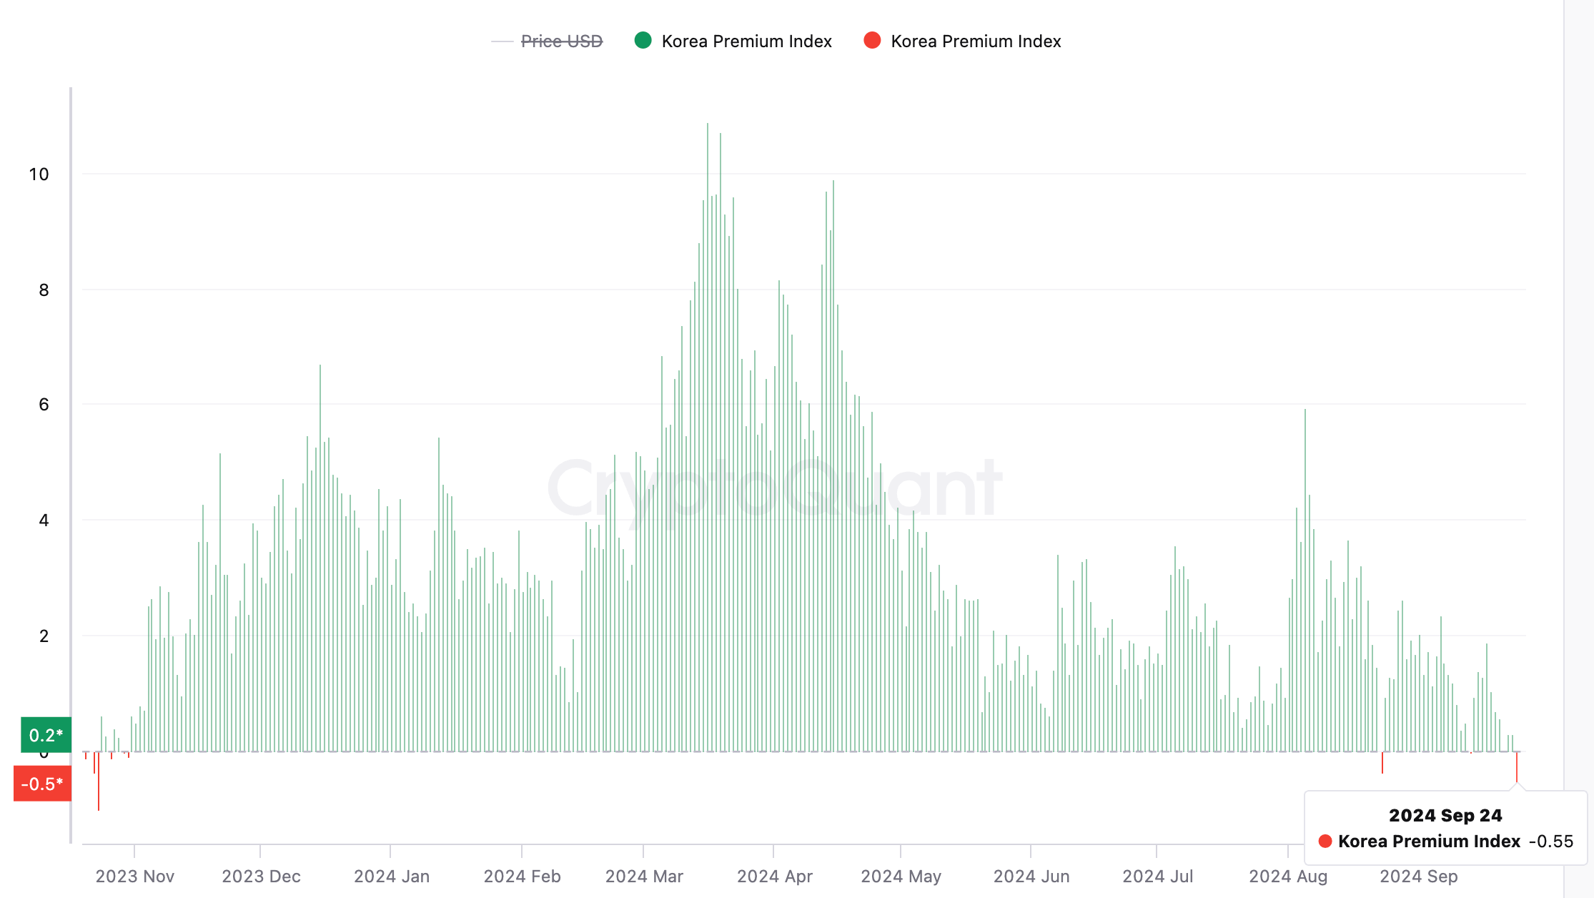Click the 2024 Sep 24 tooltip date

coord(1445,816)
